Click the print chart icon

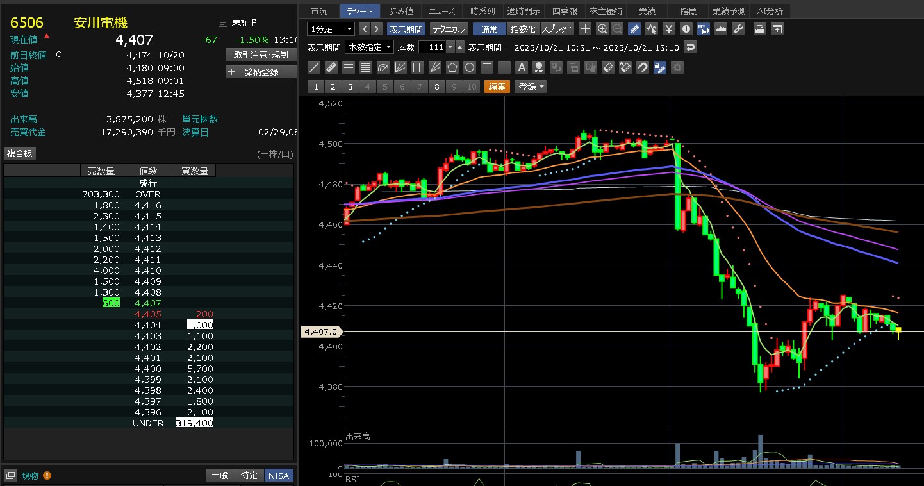click(759, 29)
